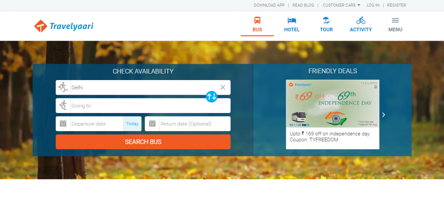Go to Log In
The height and width of the screenshot is (200, 444).
373,5
